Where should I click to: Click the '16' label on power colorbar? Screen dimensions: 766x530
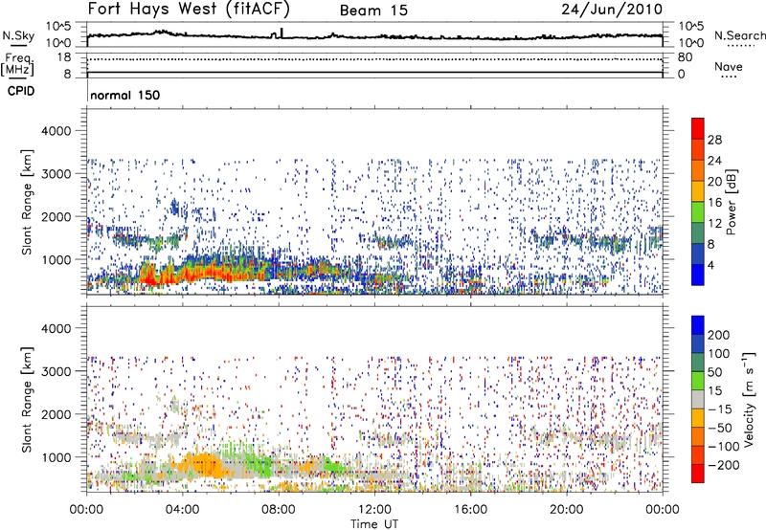coord(714,203)
